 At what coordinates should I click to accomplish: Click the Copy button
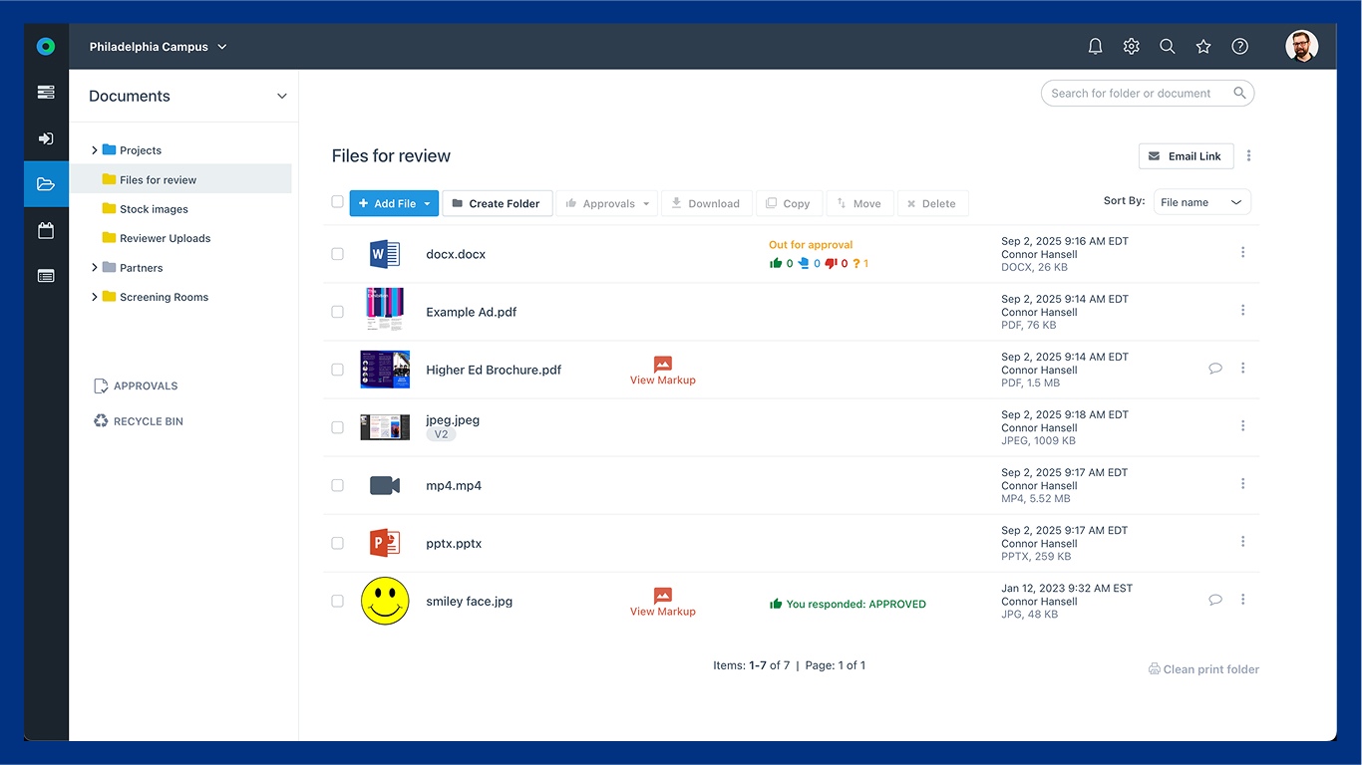tap(789, 203)
